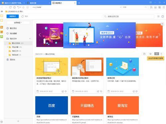Select the 我的生活 folder
The height and width of the screenshot is (124, 166).
[18, 55]
